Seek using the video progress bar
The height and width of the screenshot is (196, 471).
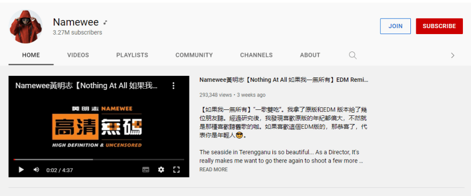click(x=99, y=160)
